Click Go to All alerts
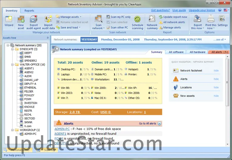Viewport: 232px width, 160px height. click(x=148, y=124)
